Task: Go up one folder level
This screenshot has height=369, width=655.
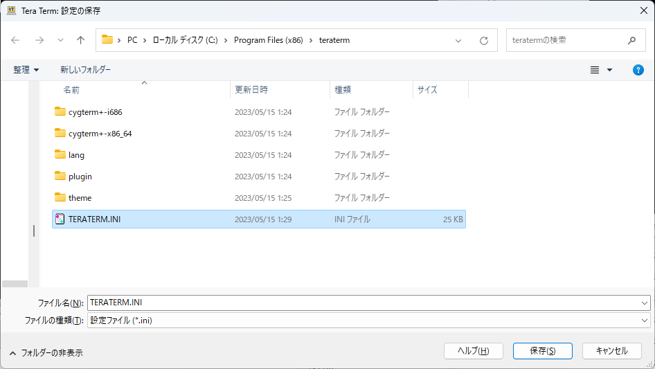Action: [x=80, y=40]
